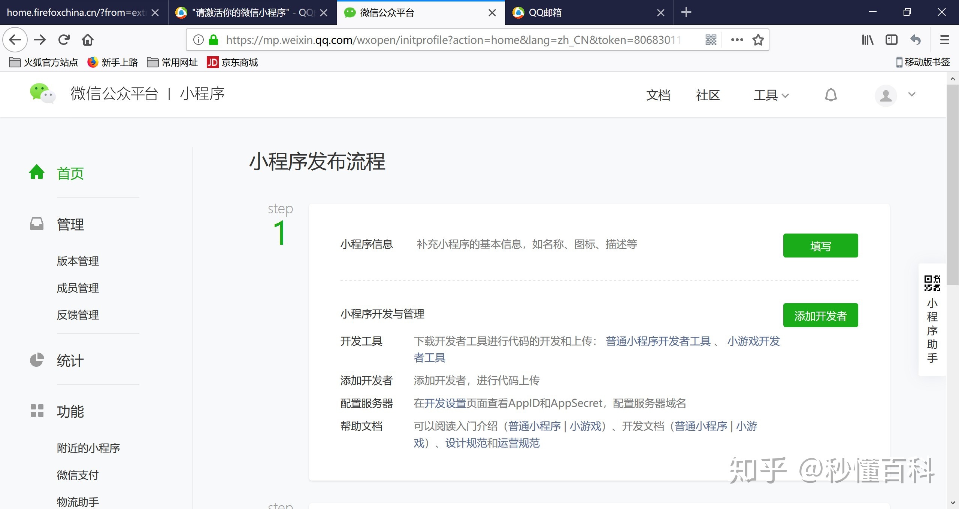Reload the page
The image size is (959, 509).
[64, 39]
